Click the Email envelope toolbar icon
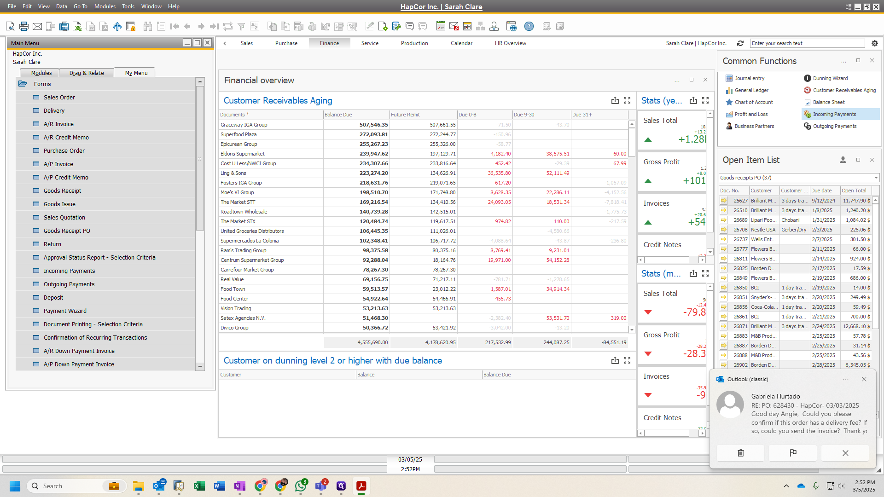 [37, 26]
